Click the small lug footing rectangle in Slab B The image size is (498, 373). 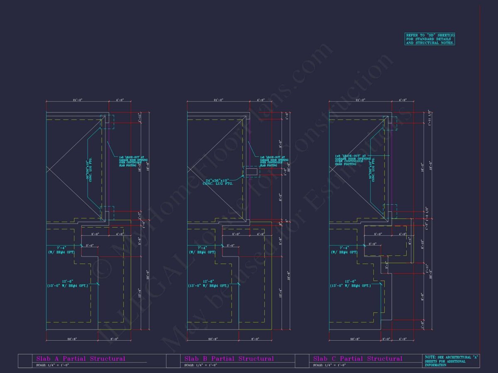[251, 172]
